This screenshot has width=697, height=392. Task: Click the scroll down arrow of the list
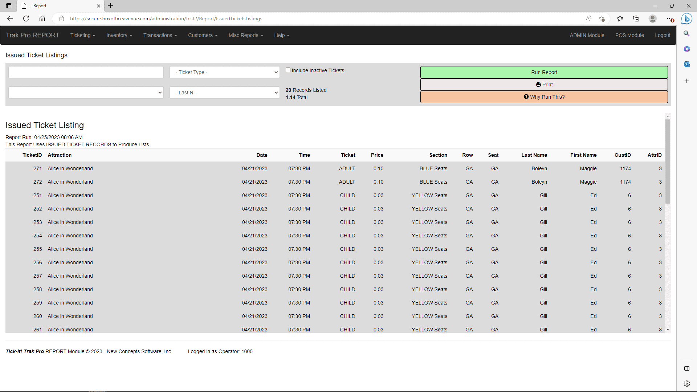tap(668, 330)
